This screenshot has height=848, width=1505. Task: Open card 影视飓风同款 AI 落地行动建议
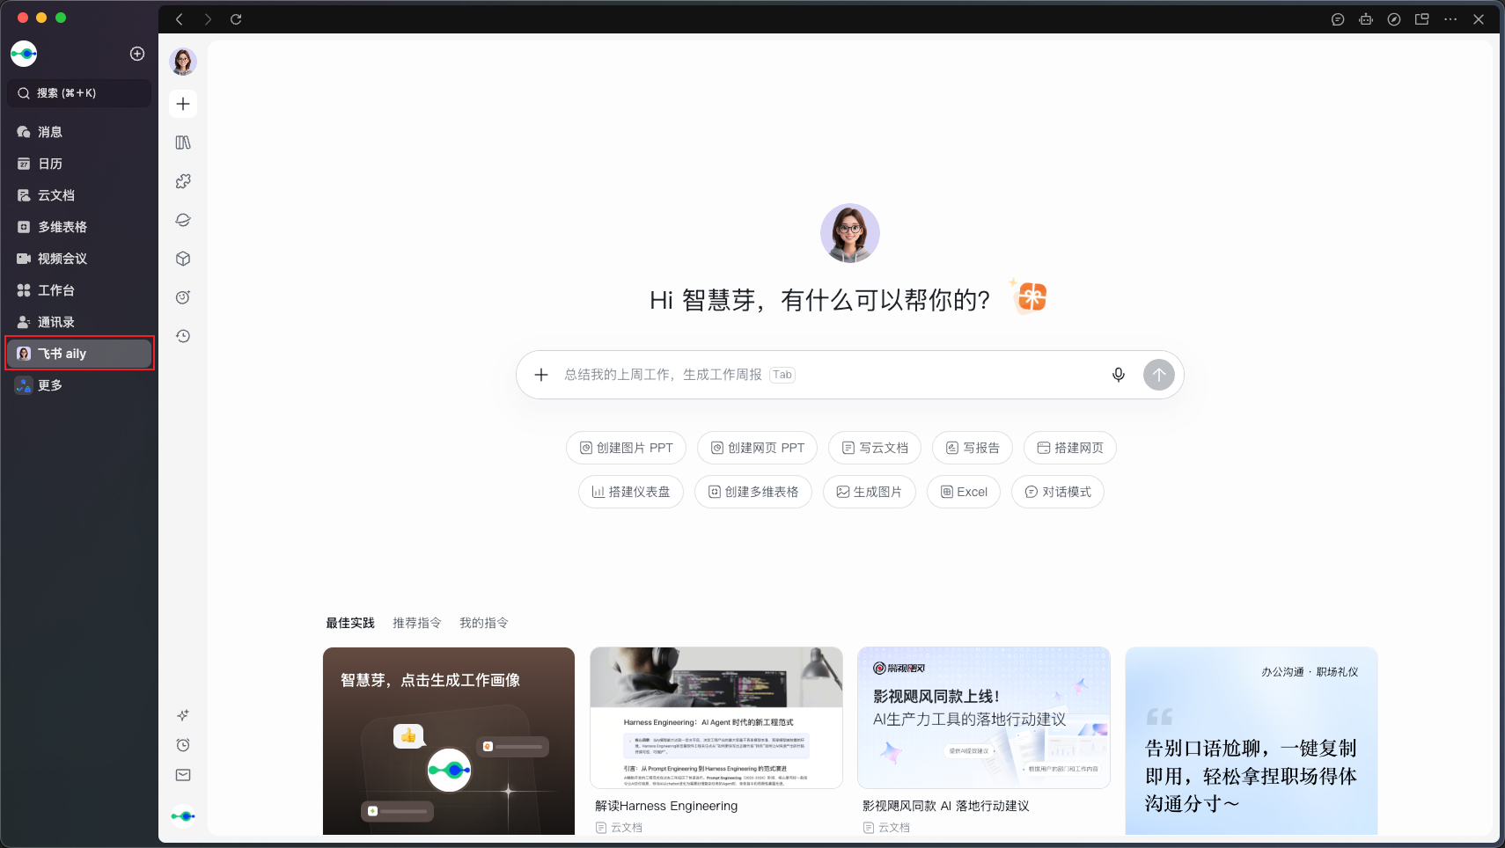point(984,741)
